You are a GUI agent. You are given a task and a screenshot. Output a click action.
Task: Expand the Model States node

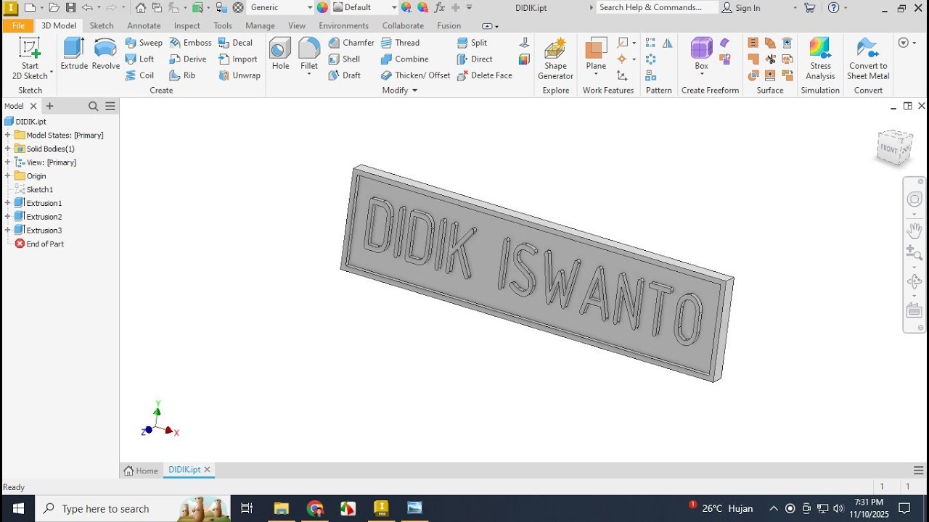pos(7,135)
